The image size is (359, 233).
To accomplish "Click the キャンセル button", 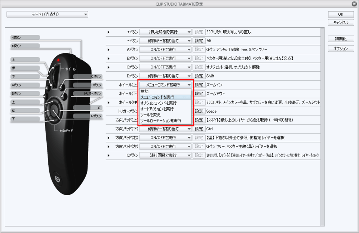I will (341, 22).
